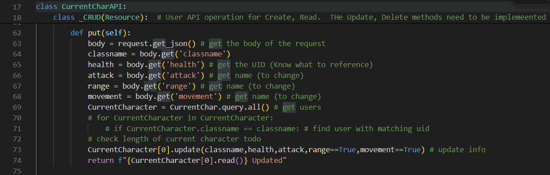Click line number 65 in gutter

point(17,65)
